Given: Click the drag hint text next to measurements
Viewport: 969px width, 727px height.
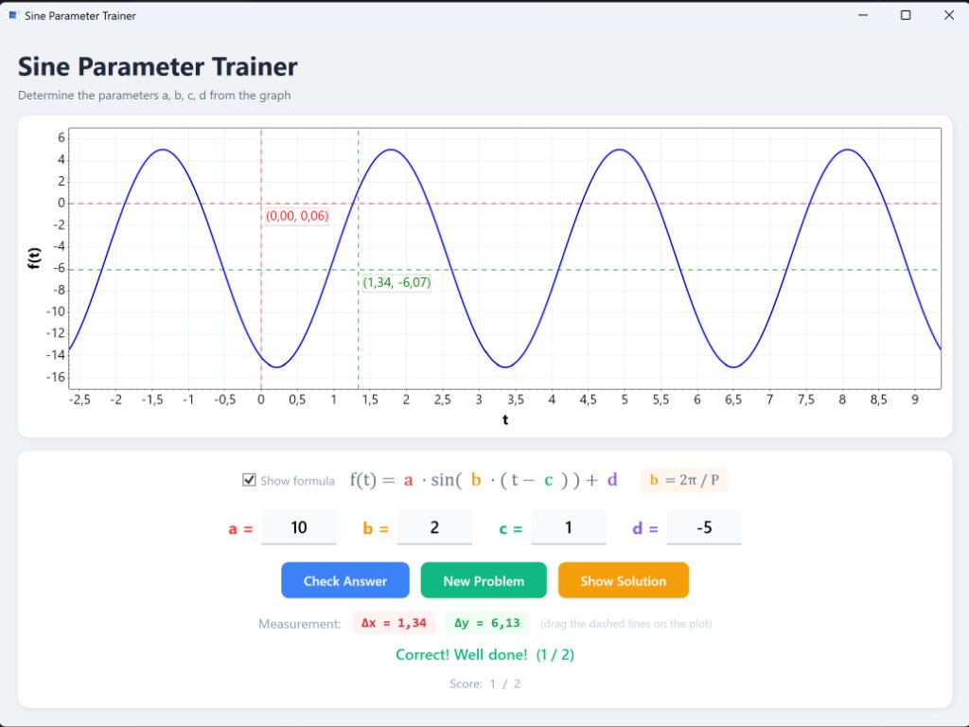Looking at the screenshot, I should [625, 623].
